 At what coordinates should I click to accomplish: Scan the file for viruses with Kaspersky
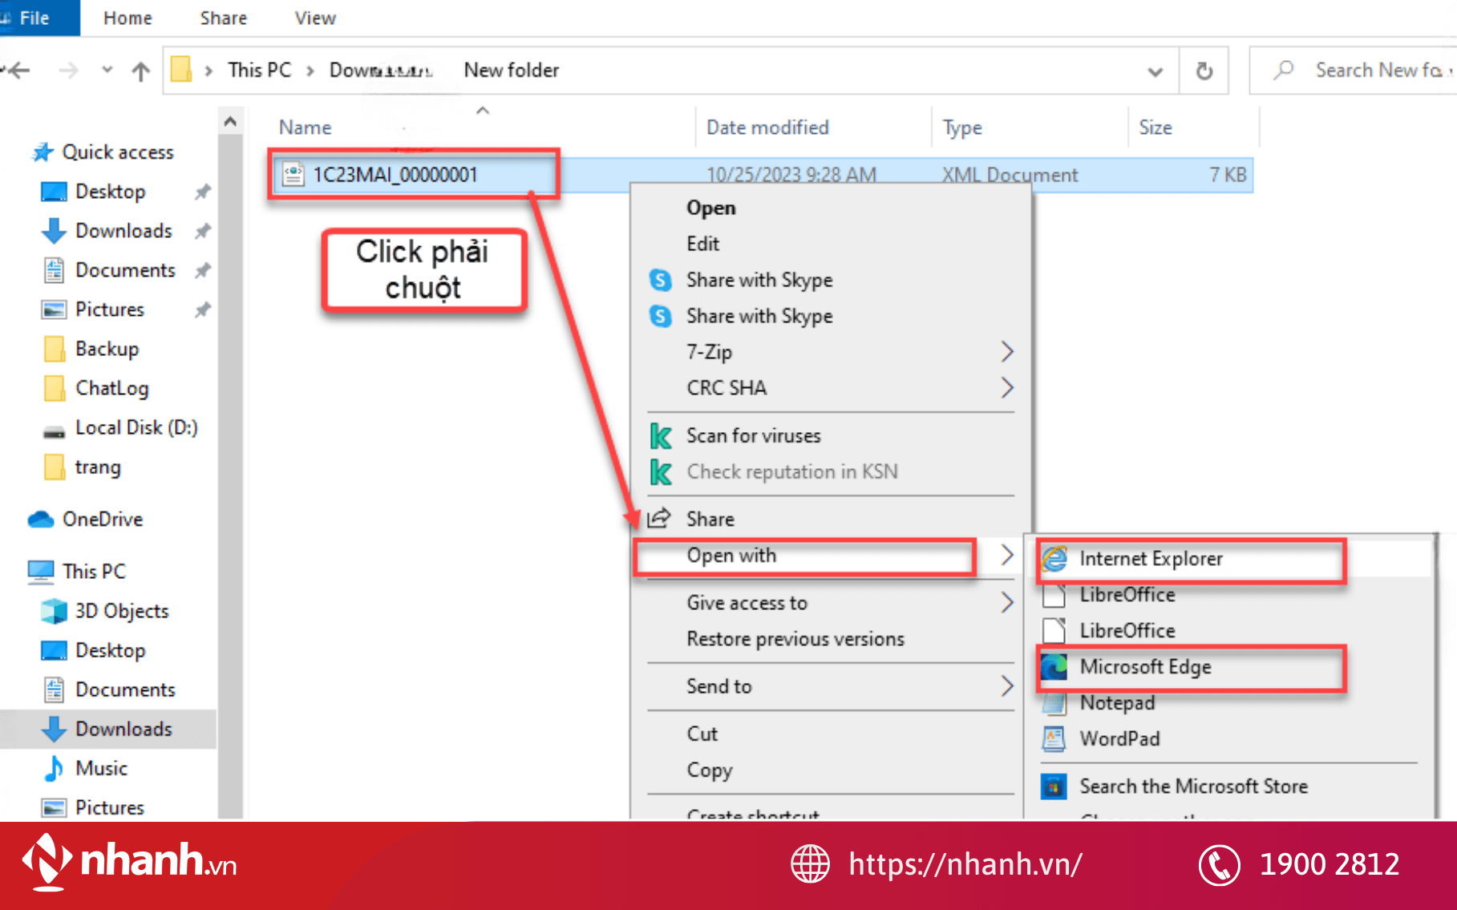[x=753, y=435]
